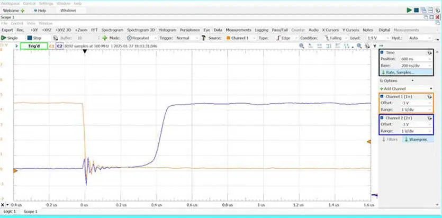This screenshot has height=218, width=442.
Task: Click the blue stop-all square icon at top right
Action: (417, 10)
